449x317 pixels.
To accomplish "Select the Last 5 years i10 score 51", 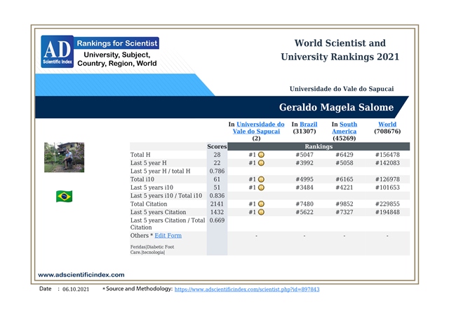I will [217, 188].
